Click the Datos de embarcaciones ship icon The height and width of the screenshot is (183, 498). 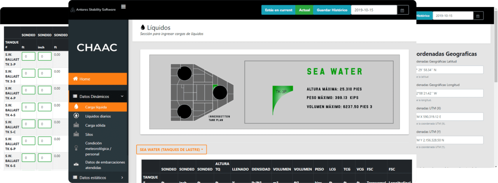76,165
